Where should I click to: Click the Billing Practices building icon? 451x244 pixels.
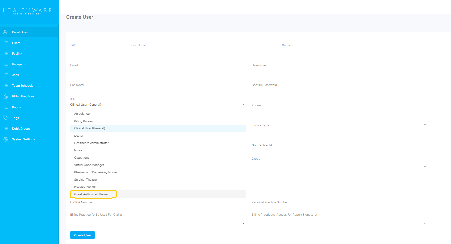[x=6, y=96]
